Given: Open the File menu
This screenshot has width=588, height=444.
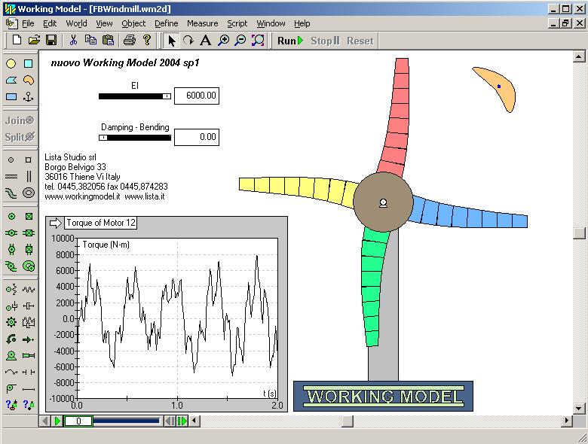Looking at the screenshot, I should coord(28,23).
